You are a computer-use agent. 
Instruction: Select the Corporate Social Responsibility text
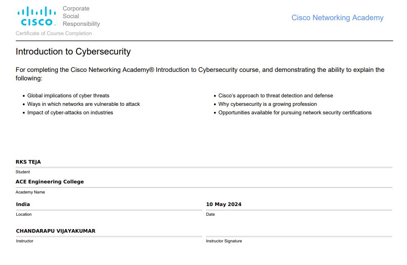tap(81, 16)
